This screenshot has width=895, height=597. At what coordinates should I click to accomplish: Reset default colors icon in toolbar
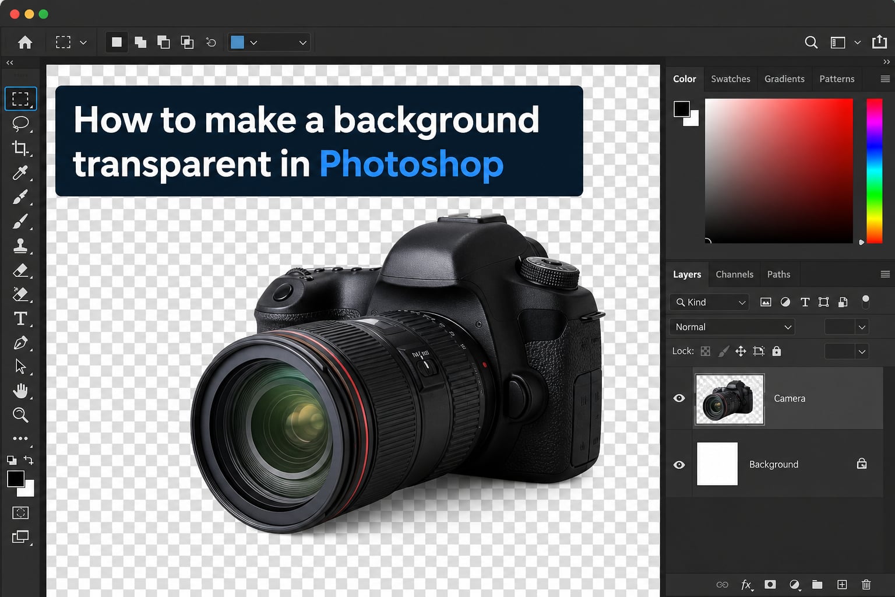(x=12, y=460)
